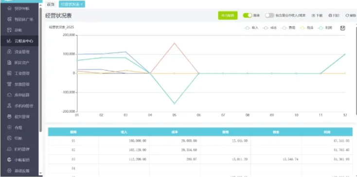Click the sidebar vertical scrollbar
This screenshot has height=177, width=357.
click(40, 70)
